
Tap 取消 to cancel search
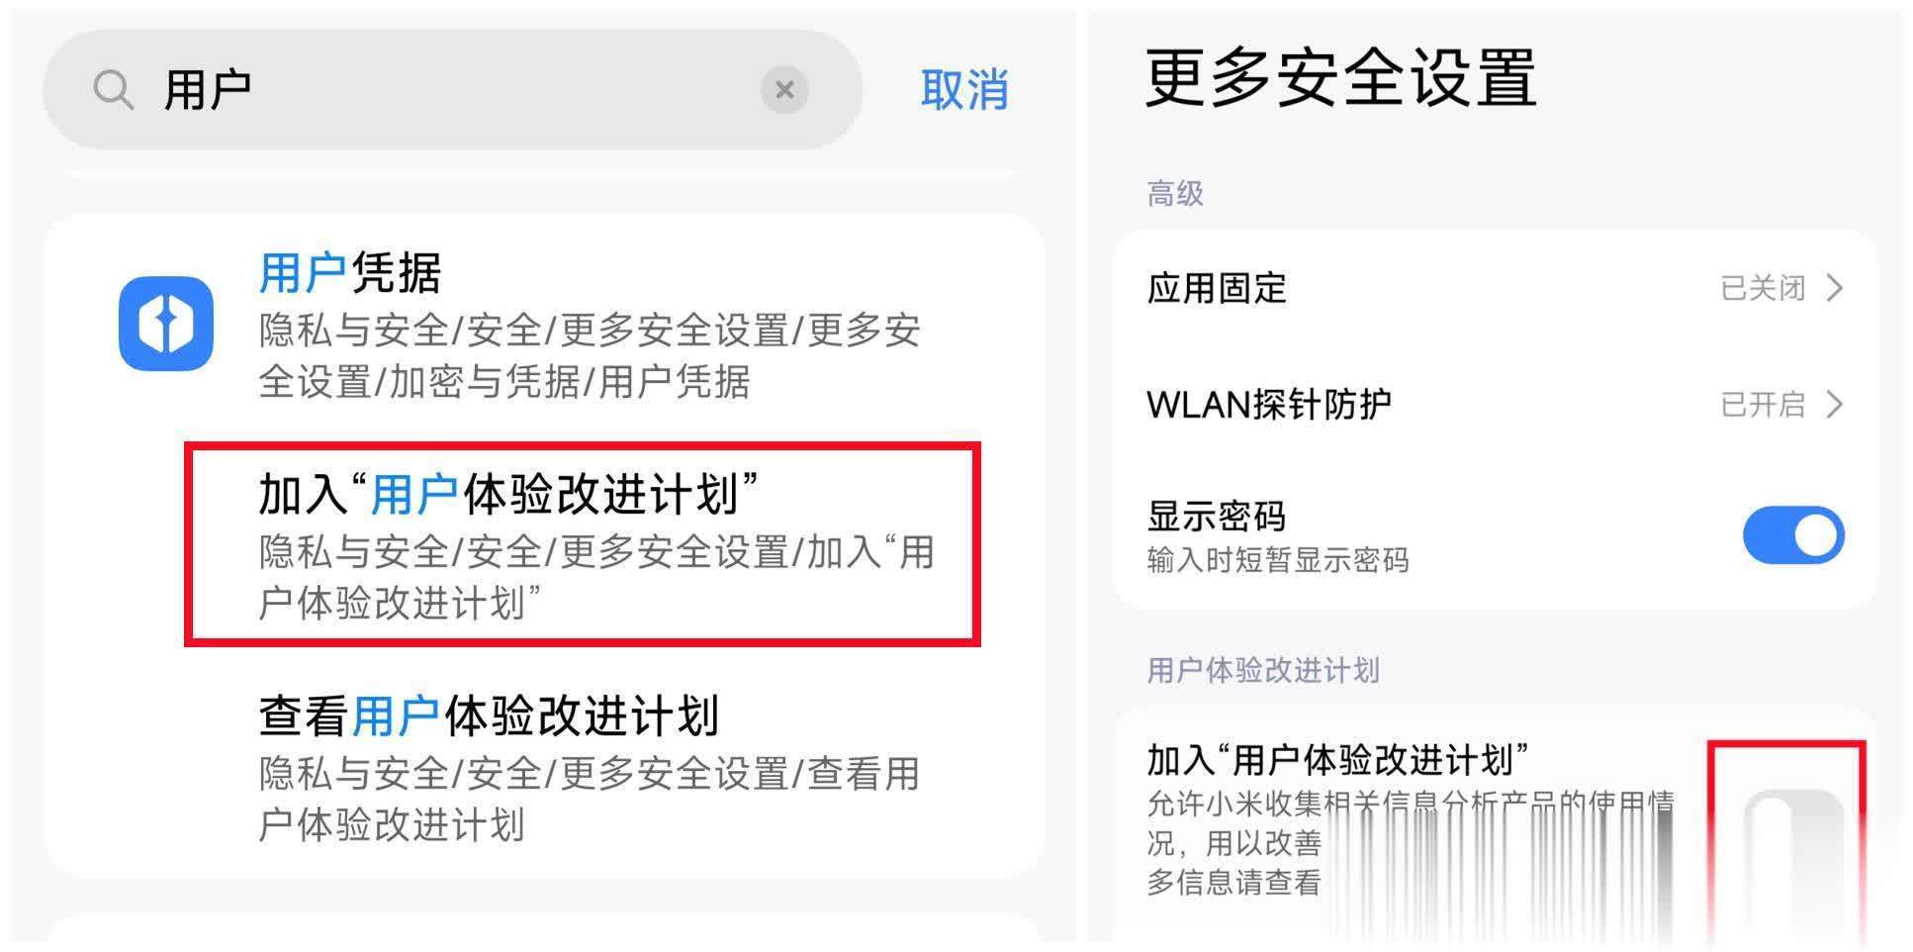pyautogui.click(x=964, y=90)
